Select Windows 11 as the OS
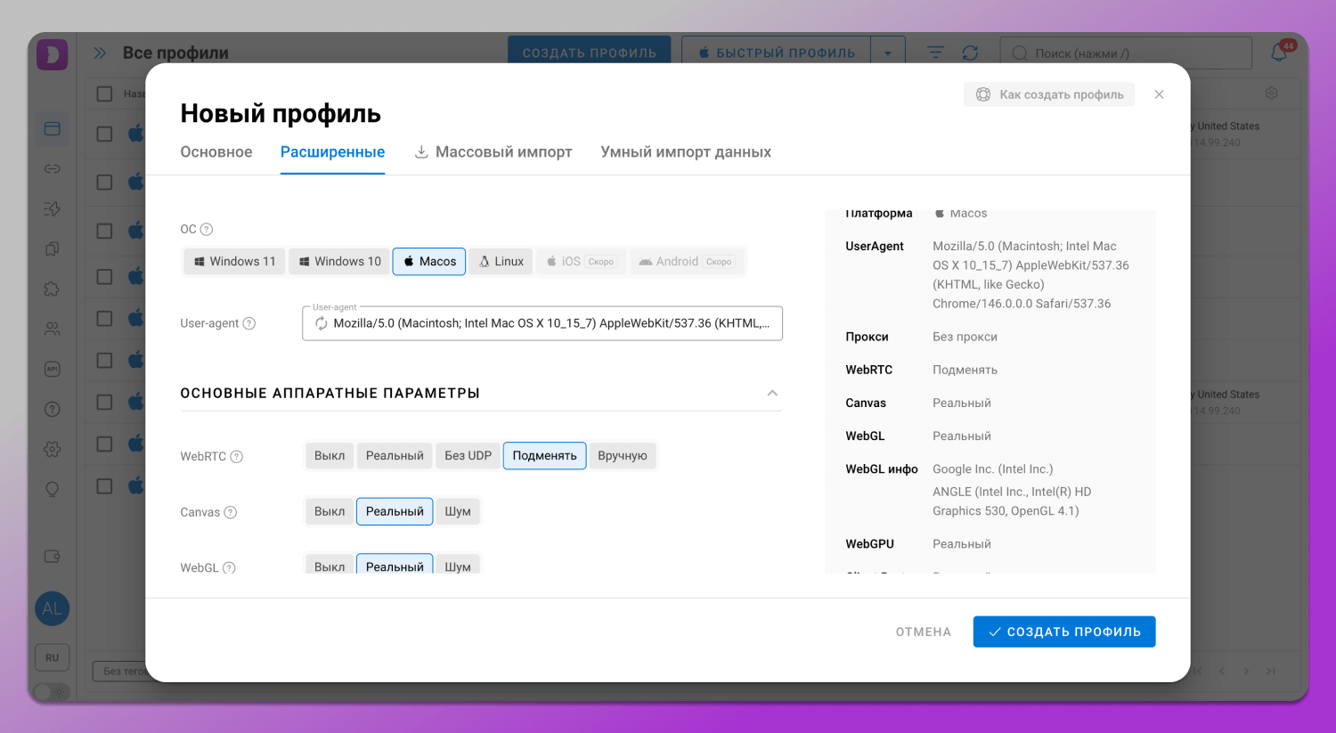 coord(235,262)
